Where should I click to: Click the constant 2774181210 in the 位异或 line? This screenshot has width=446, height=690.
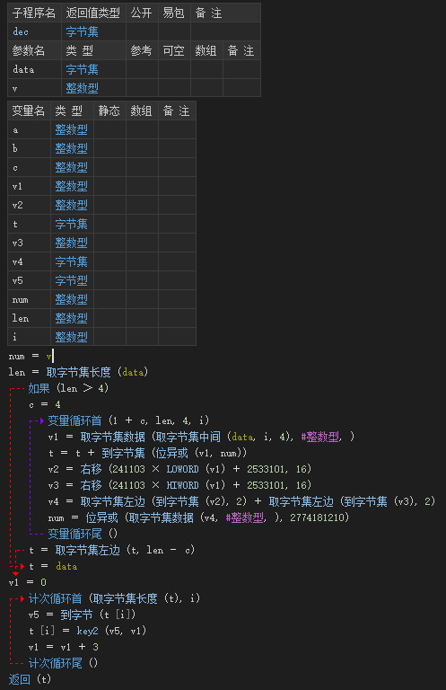317,517
